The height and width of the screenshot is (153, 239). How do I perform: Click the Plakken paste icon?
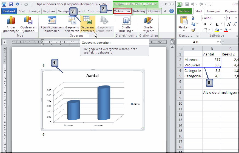click(x=184, y=20)
